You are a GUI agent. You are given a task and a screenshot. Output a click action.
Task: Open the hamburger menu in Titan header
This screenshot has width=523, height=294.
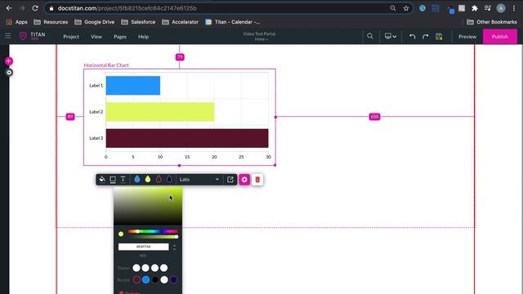7,36
